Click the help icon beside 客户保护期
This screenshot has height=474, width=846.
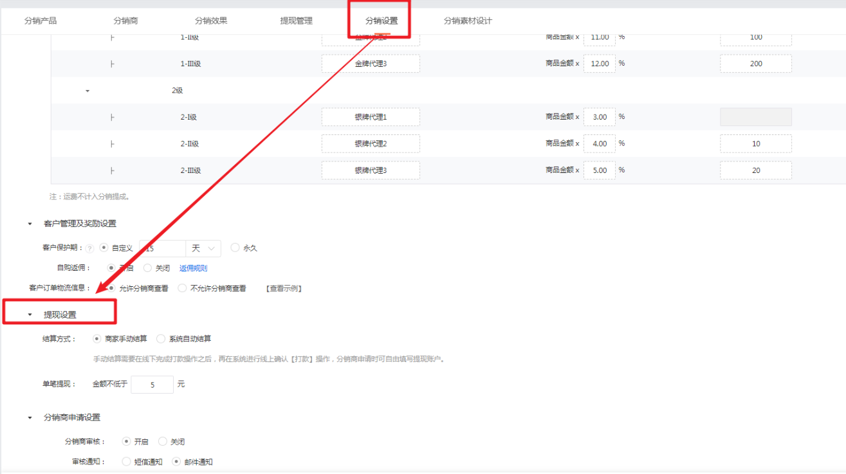pyautogui.click(x=89, y=248)
